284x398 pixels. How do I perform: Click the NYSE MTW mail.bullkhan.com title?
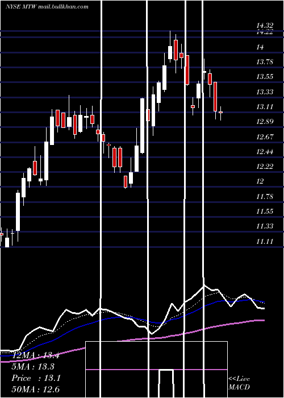point(47,7)
